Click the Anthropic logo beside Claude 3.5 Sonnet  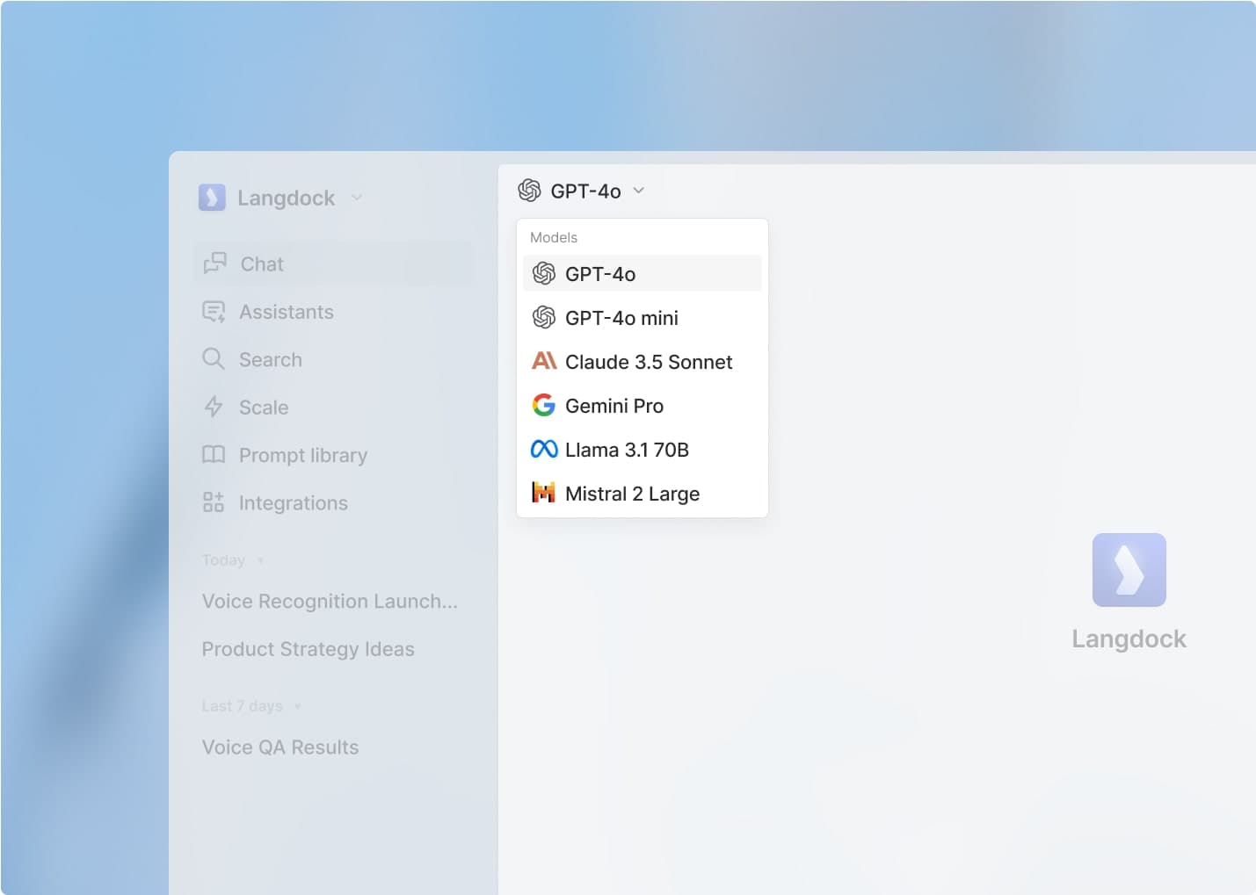pyautogui.click(x=544, y=361)
